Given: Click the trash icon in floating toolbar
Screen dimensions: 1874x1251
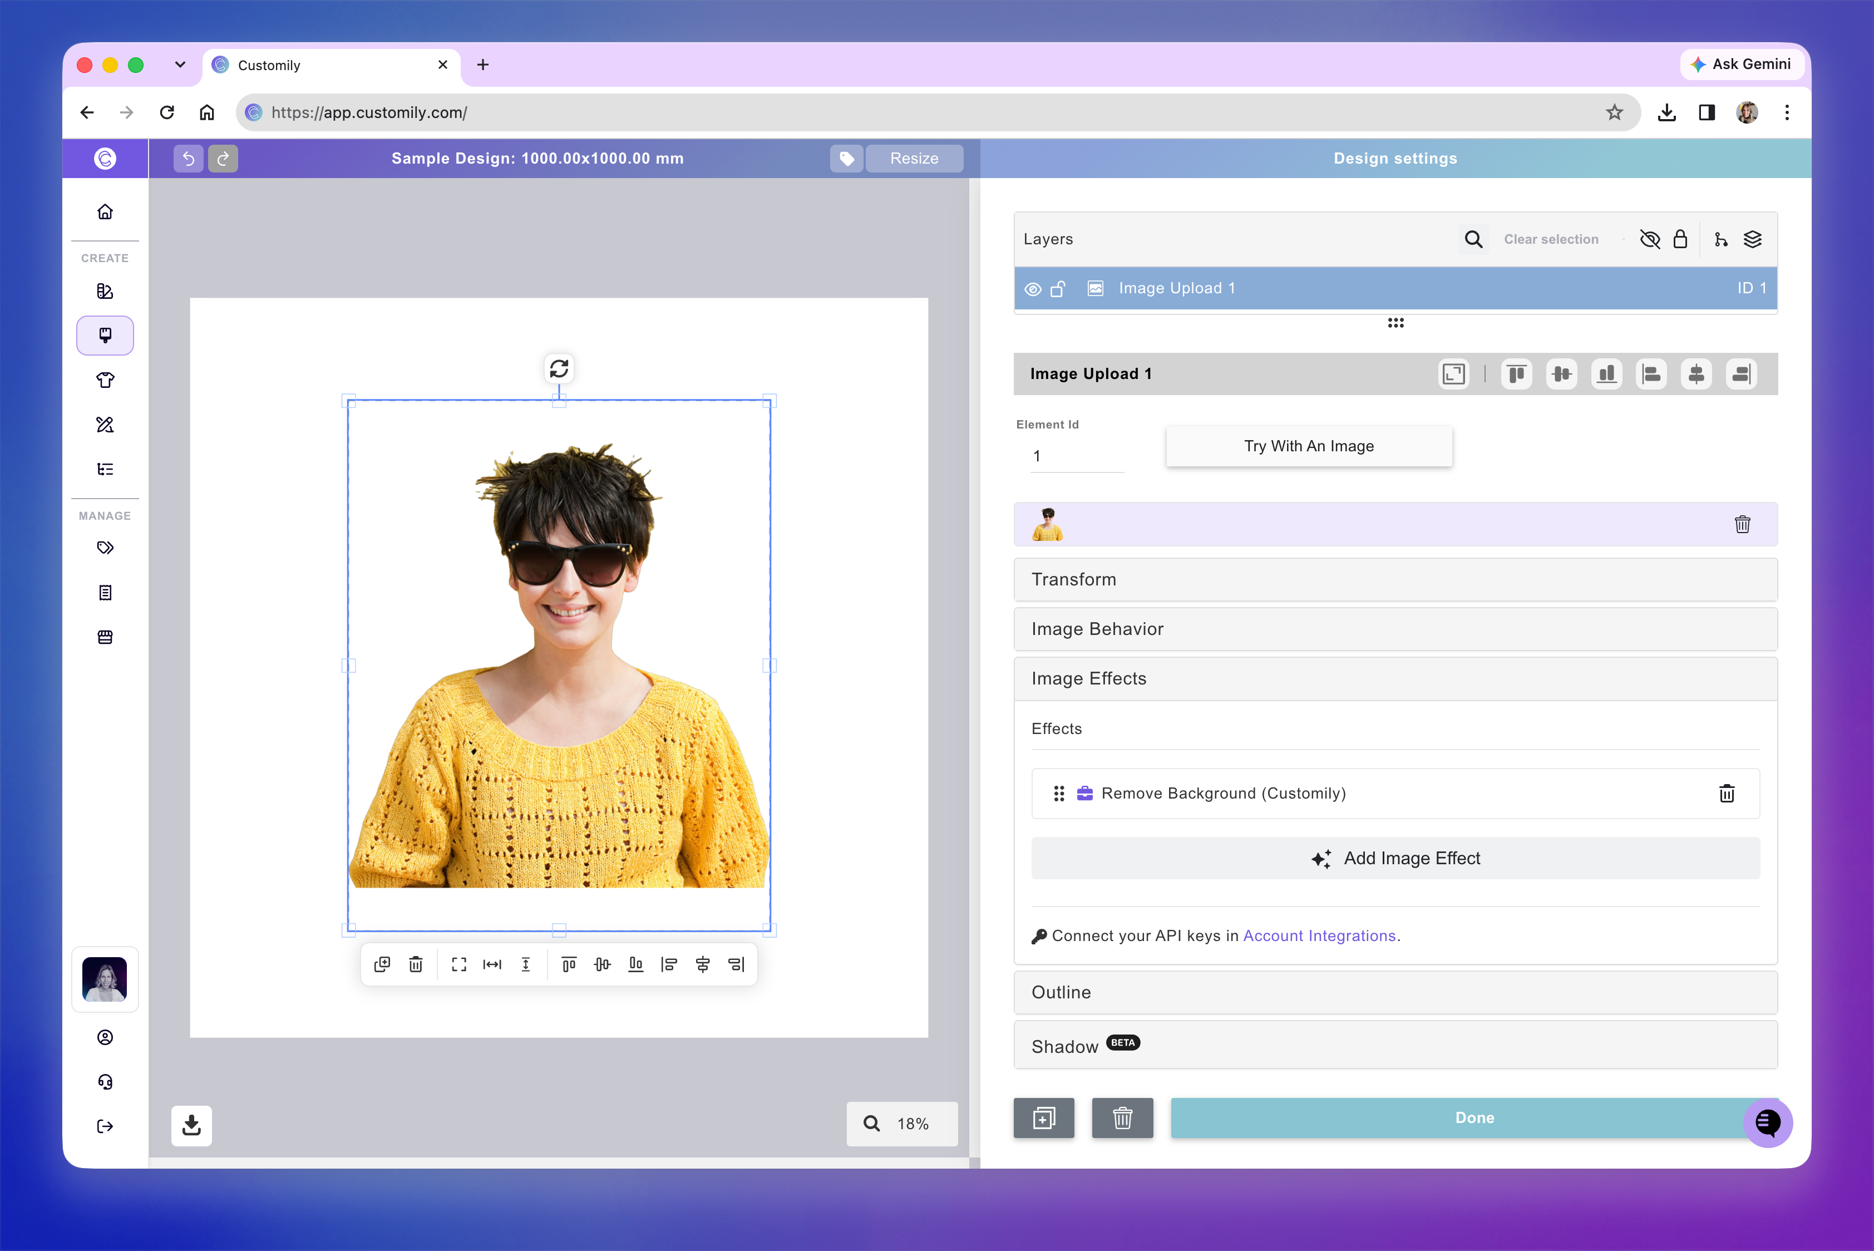Looking at the screenshot, I should 416,964.
